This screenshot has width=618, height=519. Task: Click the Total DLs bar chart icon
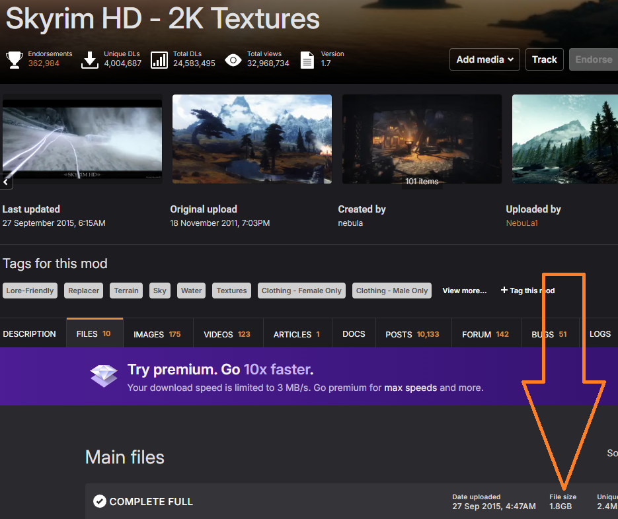[159, 60]
